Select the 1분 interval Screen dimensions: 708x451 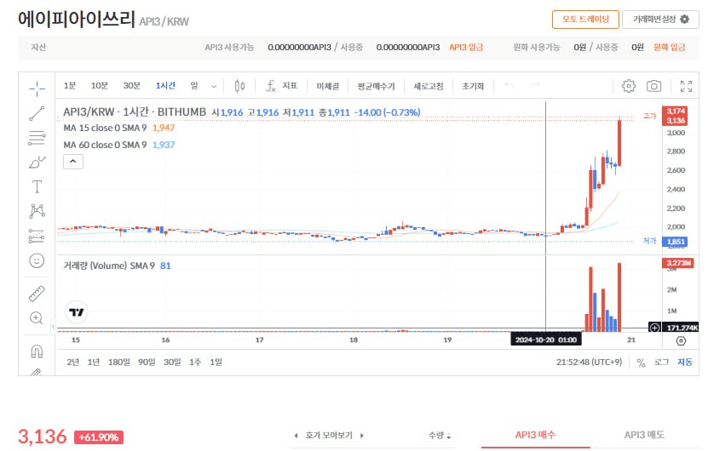point(70,86)
